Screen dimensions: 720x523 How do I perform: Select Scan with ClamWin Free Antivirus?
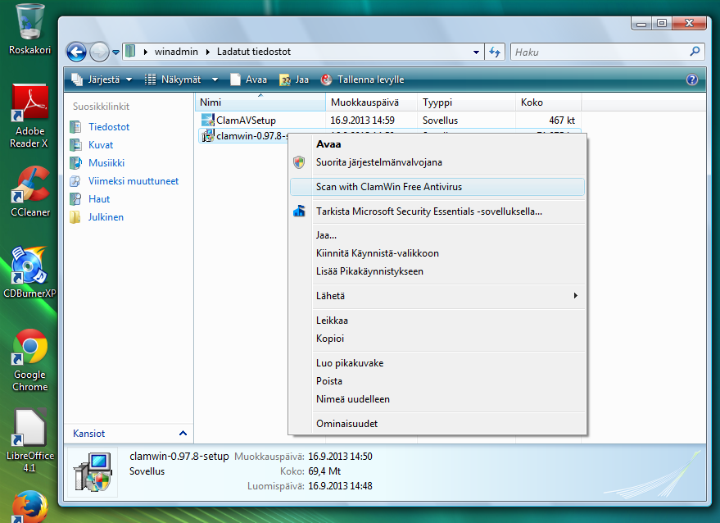(x=437, y=187)
